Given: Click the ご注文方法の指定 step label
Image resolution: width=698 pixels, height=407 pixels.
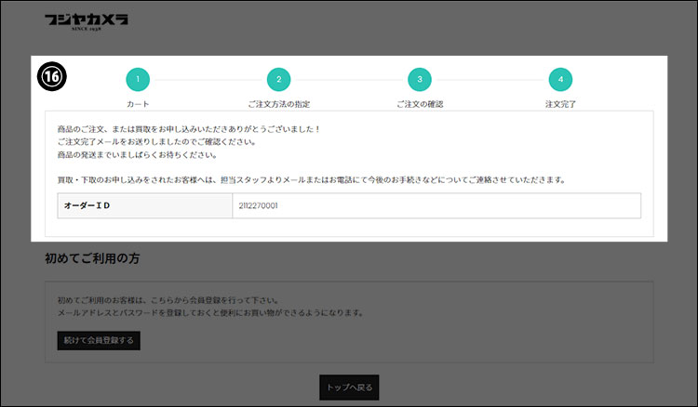Looking at the screenshot, I should click(x=278, y=104).
